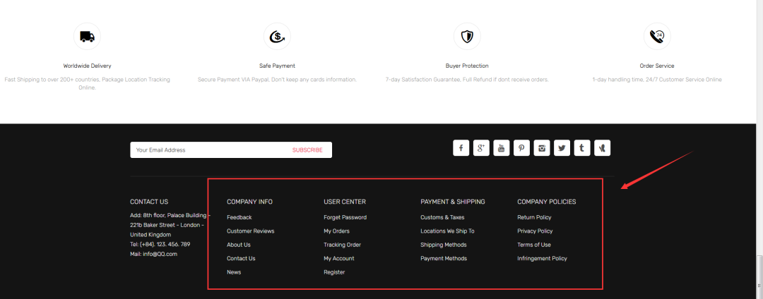The image size is (763, 299).
Task: Open the Facebook social icon
Action: point(461,148)
